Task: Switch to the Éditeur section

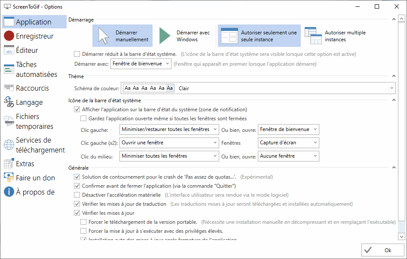Action: (x=34, y=50)
